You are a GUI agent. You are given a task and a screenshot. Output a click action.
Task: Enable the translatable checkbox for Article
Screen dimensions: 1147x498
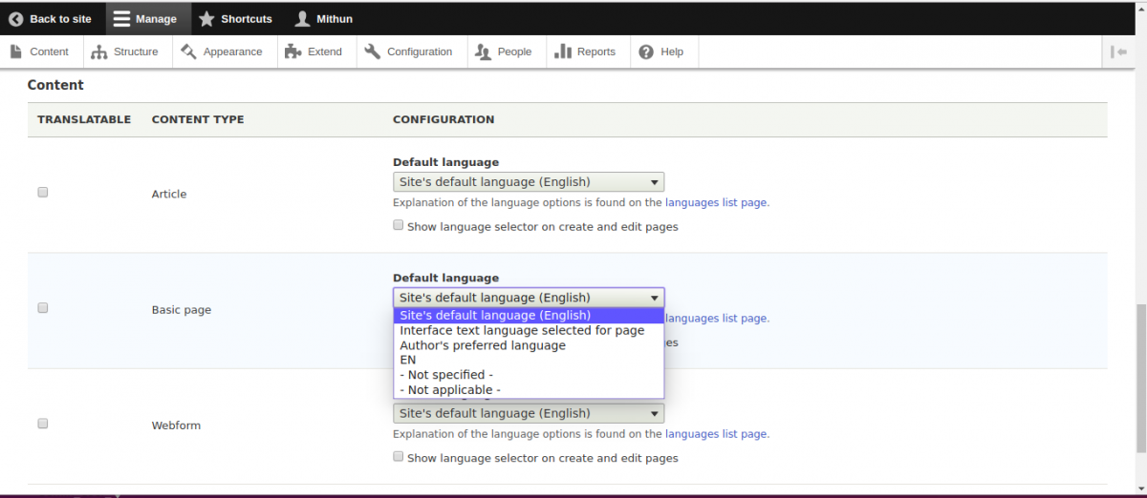43,193
